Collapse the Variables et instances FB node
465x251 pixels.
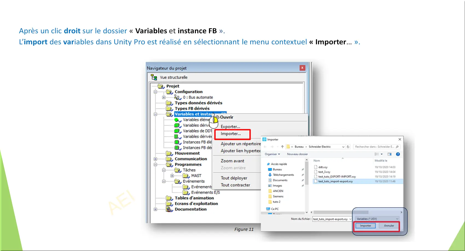pyautogui.click(x=155, y=114)
